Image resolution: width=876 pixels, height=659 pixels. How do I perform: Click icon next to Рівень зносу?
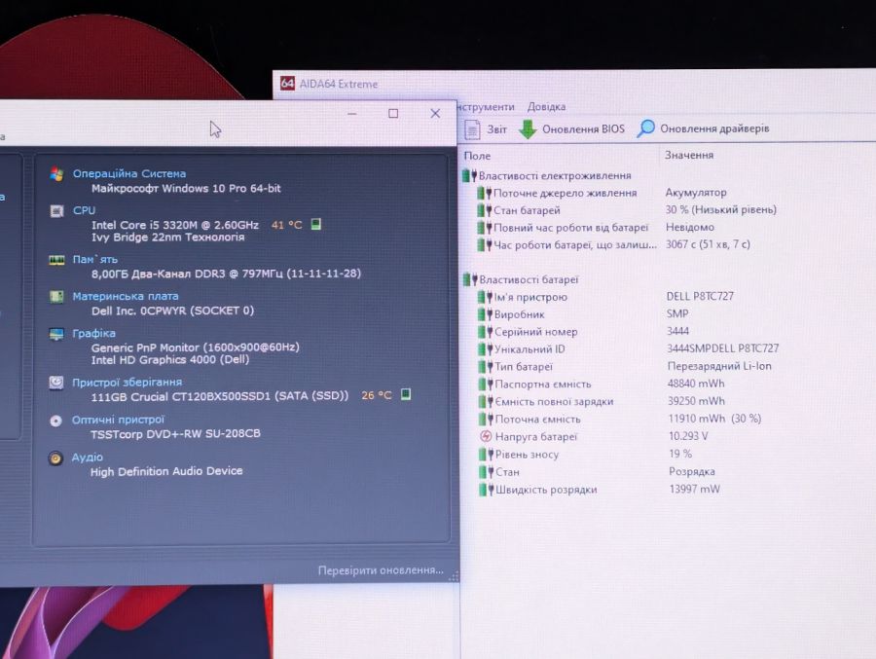click(486, 455)
